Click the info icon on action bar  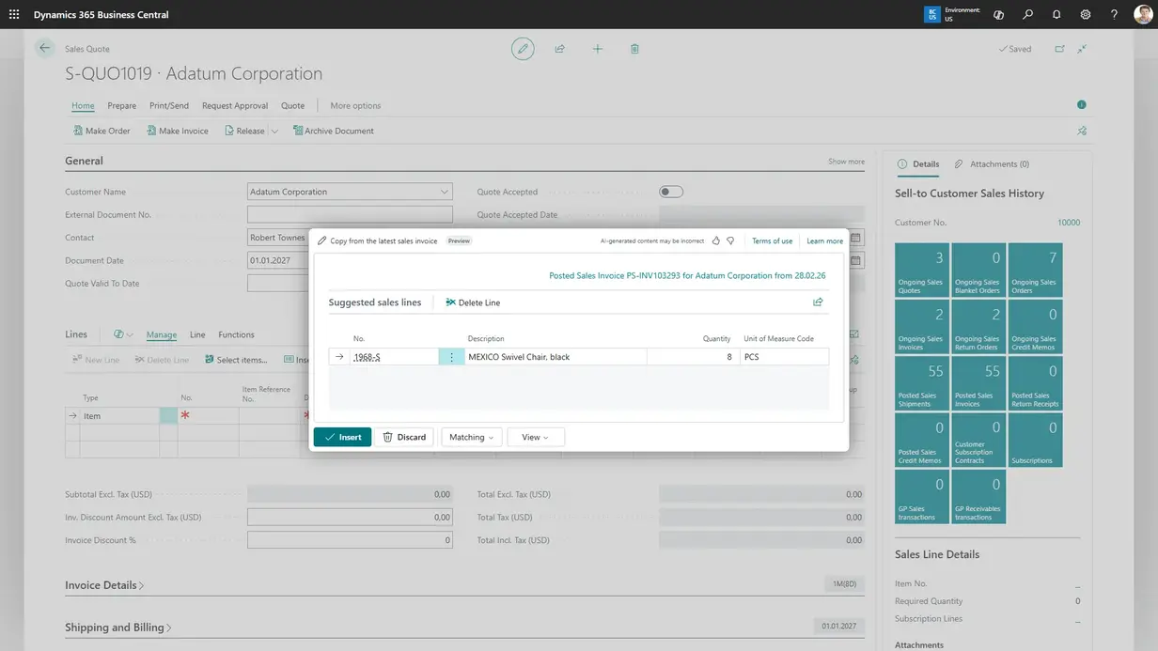coord(1082,105)
